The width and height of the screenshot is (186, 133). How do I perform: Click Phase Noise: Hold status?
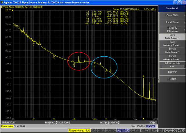[79, 130]
